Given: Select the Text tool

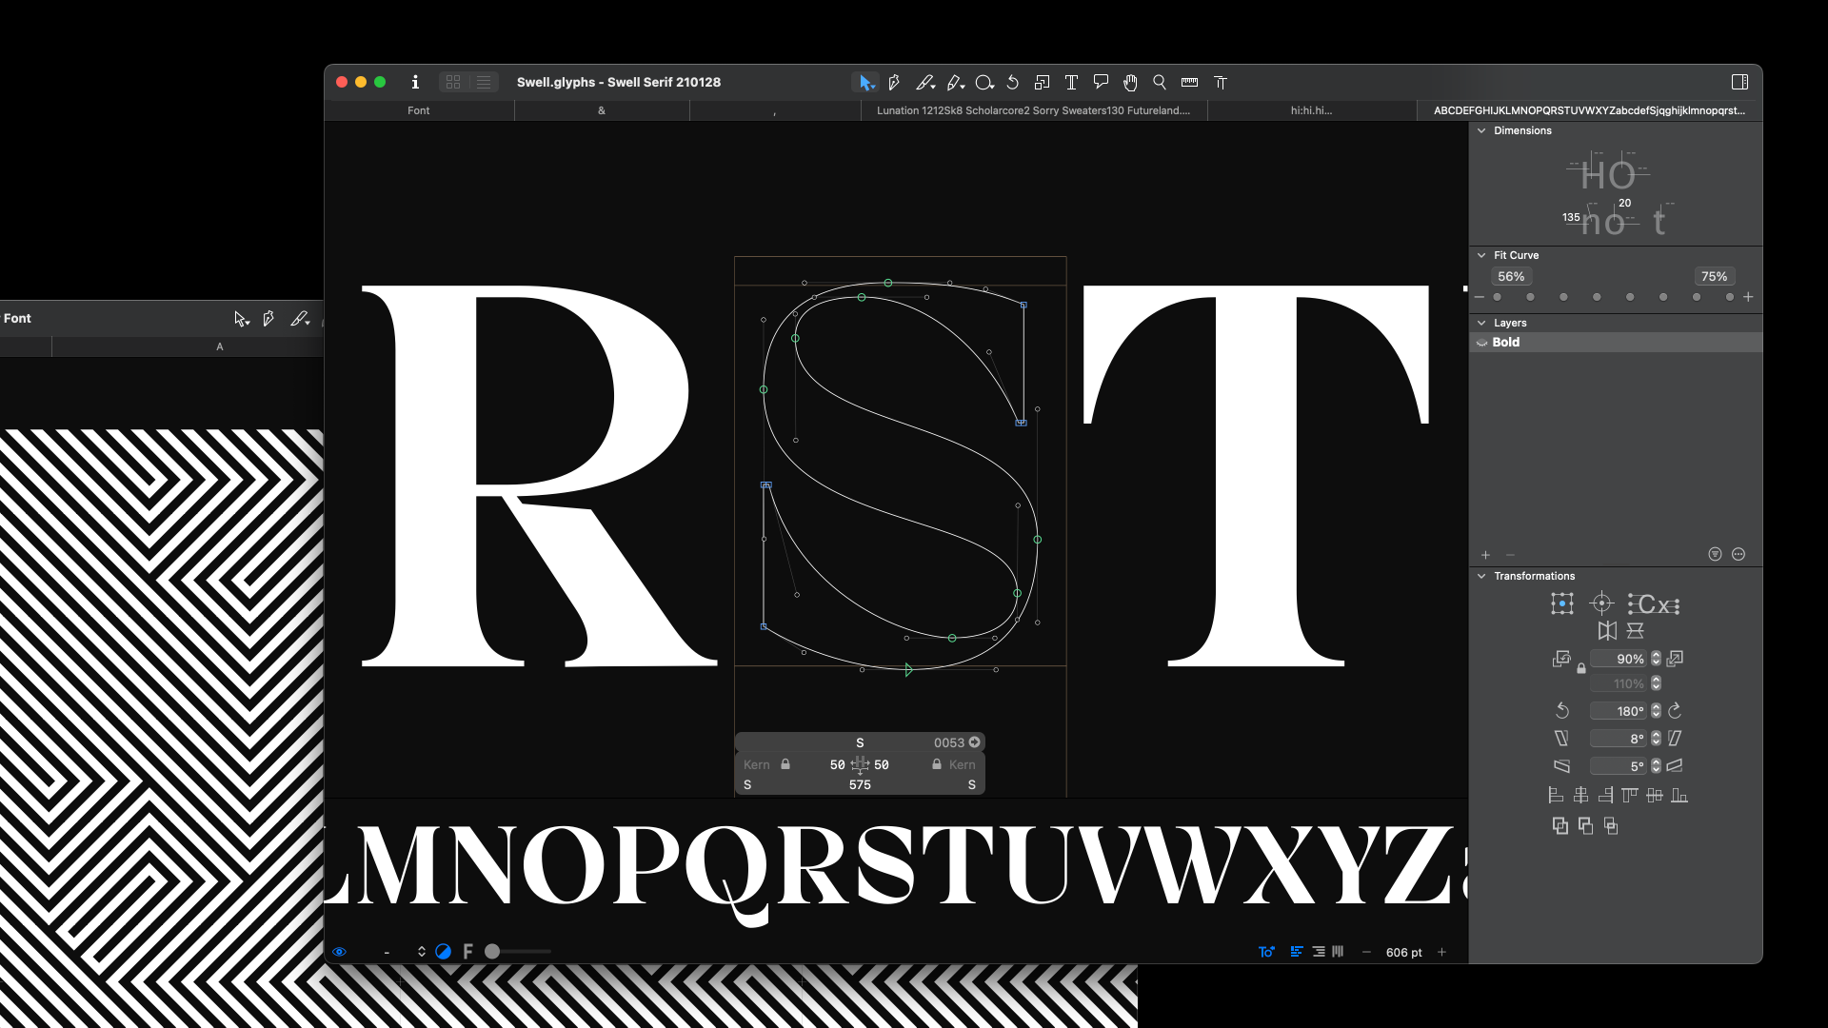Looking at the screenshot, I should tap(1071, 83).
